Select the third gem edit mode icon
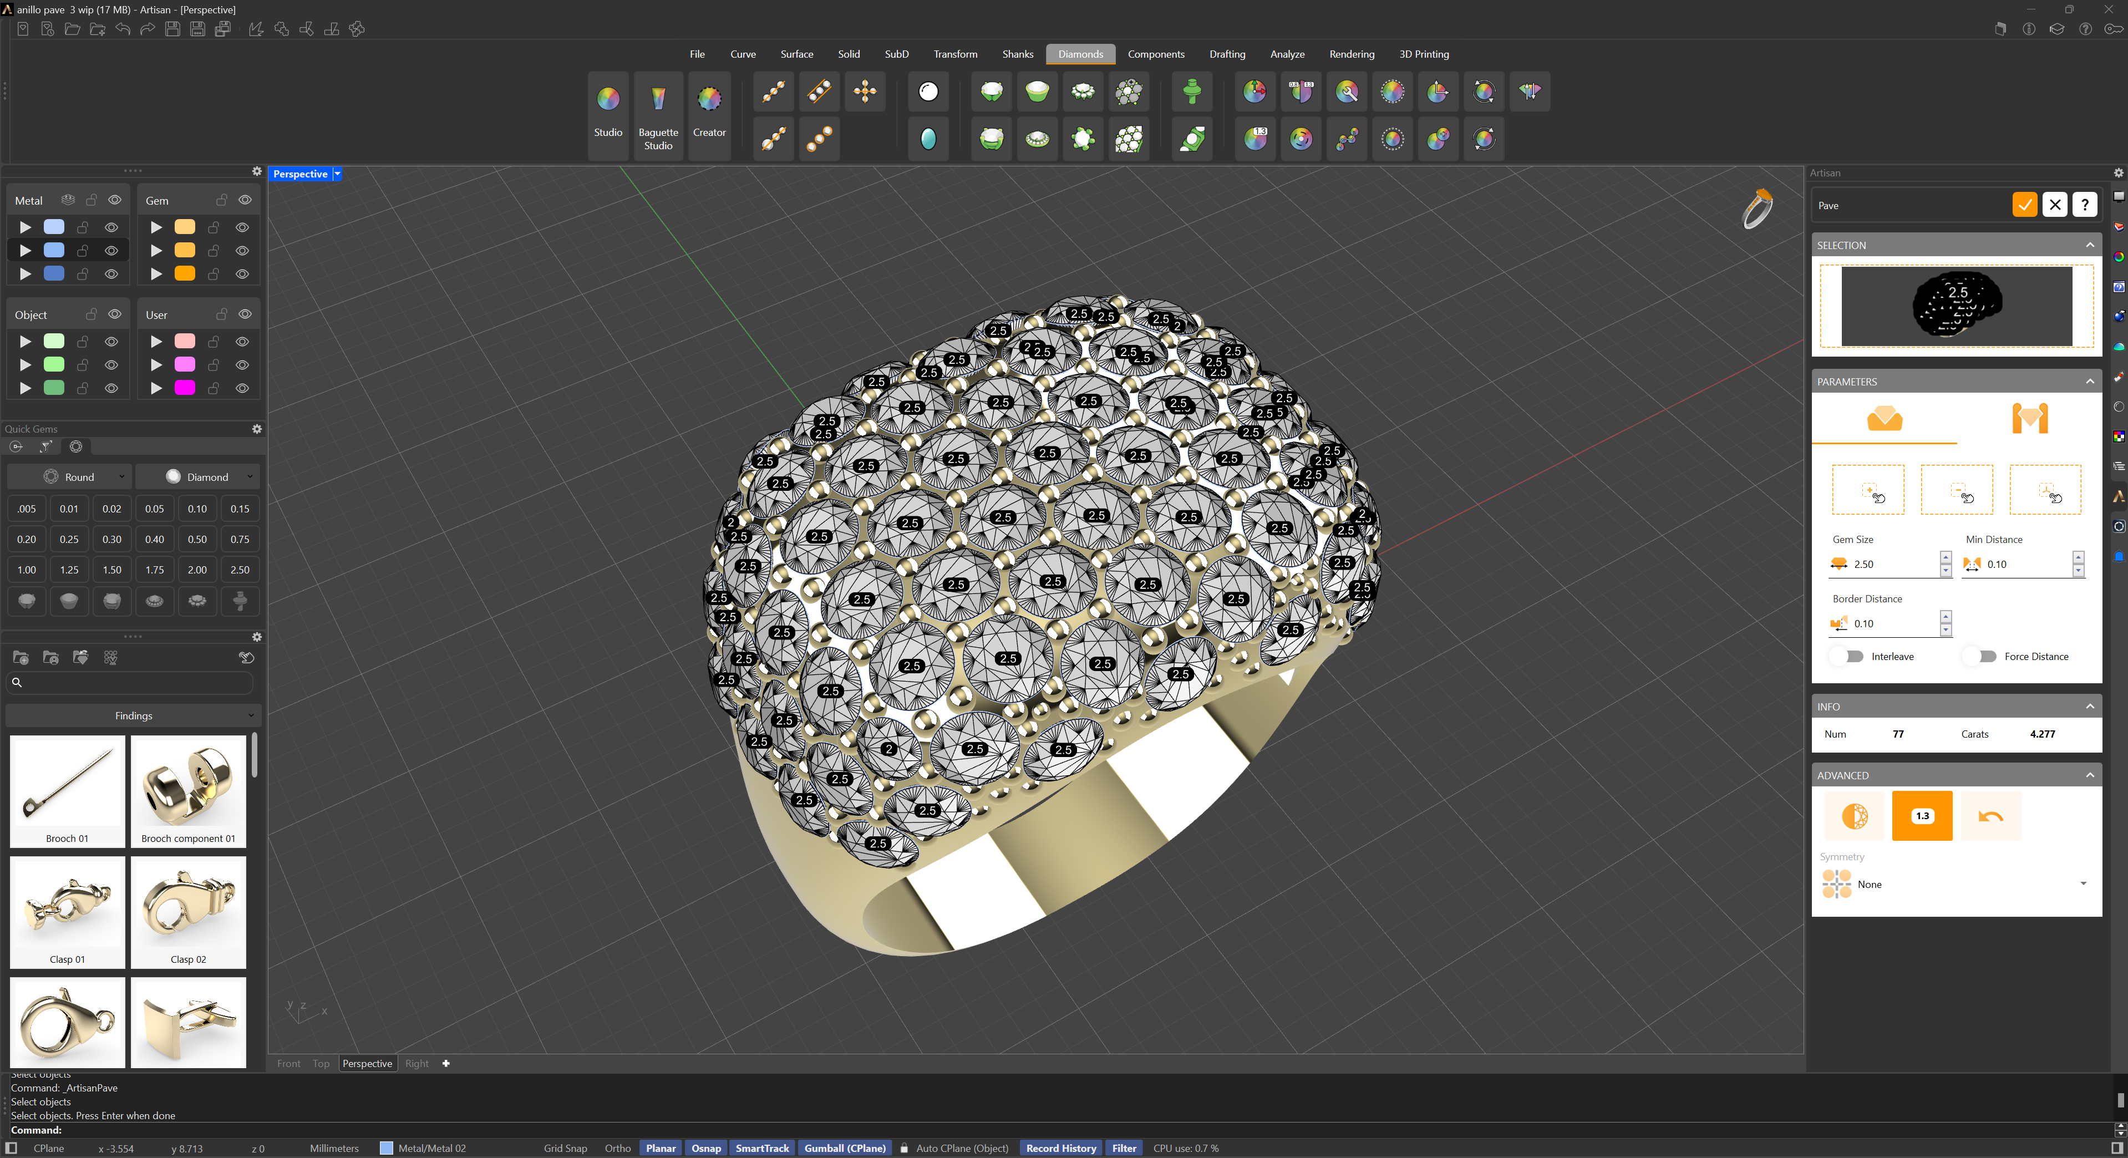Viewport: 2128px width, 1158px height. [x=2045, y=490]
